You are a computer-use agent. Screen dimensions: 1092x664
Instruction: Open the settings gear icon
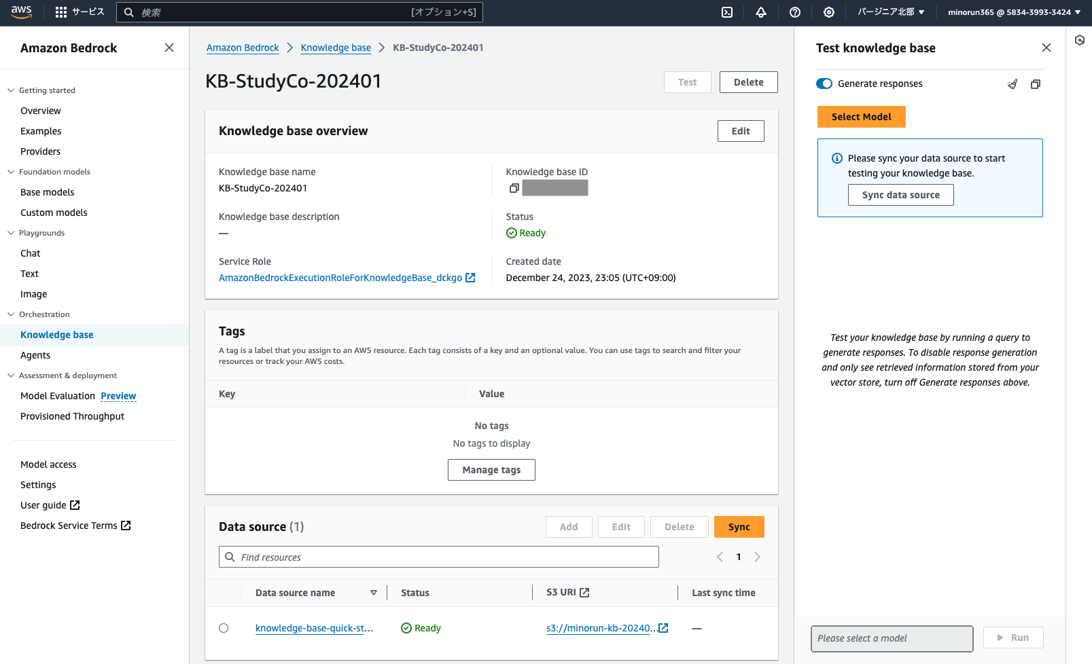tap(829, 12)
